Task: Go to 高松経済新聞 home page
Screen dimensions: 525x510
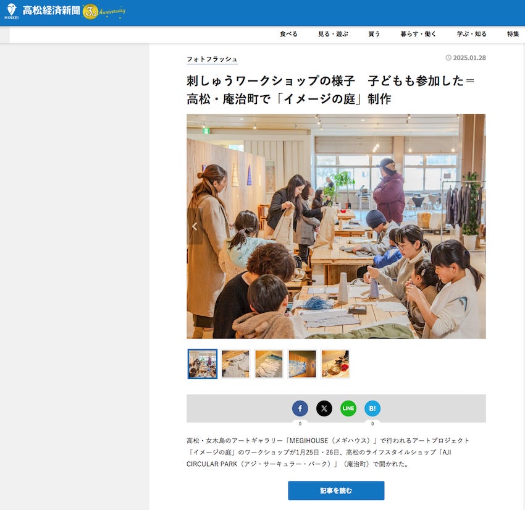Action: (x=51, y=11)
